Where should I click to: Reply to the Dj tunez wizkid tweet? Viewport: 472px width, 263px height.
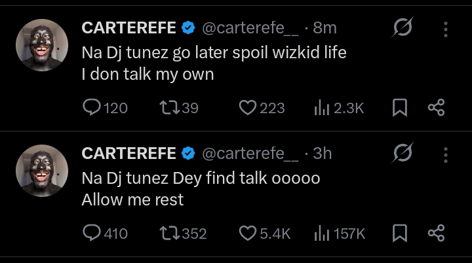coord(92,108)
